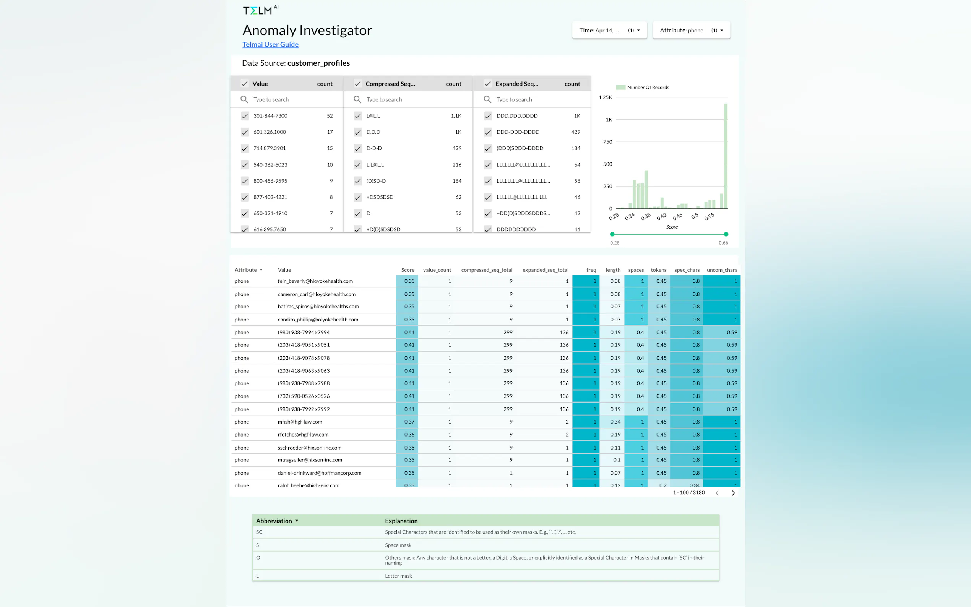Open the Attribute phone filter dropdown
971x607 pixels.
[691, 30]
